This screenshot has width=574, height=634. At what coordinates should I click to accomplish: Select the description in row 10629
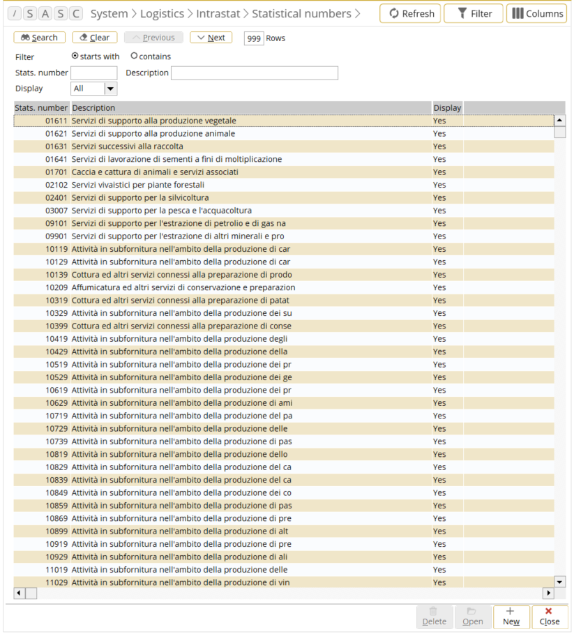[x=182, y=403]
